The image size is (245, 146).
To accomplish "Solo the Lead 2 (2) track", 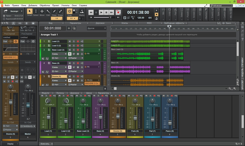I will [73, 46].
